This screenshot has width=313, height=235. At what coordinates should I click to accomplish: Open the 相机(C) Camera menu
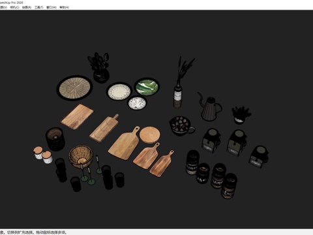(x=14, y=7)
